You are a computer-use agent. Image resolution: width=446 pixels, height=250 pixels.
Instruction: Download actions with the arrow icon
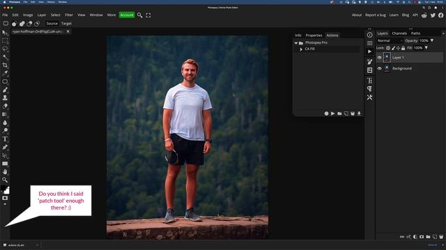[x=359, y=113]
